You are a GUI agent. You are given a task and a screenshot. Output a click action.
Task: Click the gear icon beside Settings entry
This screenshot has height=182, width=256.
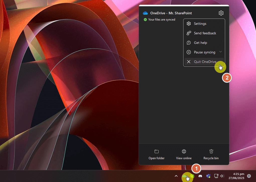click(x=188, y=24)
